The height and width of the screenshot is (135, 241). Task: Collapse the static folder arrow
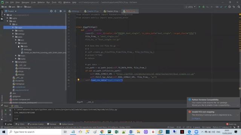coord(13,37)
